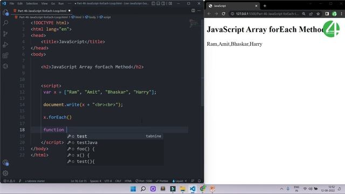Viewport: 345px width, 194px height.
Task: Open the Run menu
Action: coord(61,4)
